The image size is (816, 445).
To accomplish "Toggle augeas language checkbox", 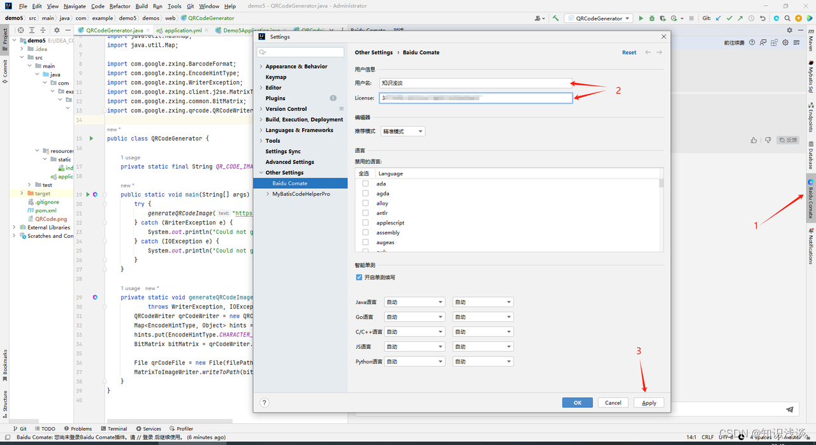I will (x=365, y=242).
